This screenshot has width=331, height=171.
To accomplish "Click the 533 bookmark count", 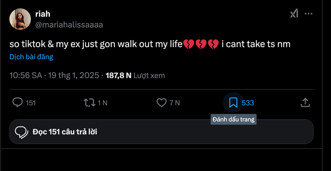I will pos(248,103).
